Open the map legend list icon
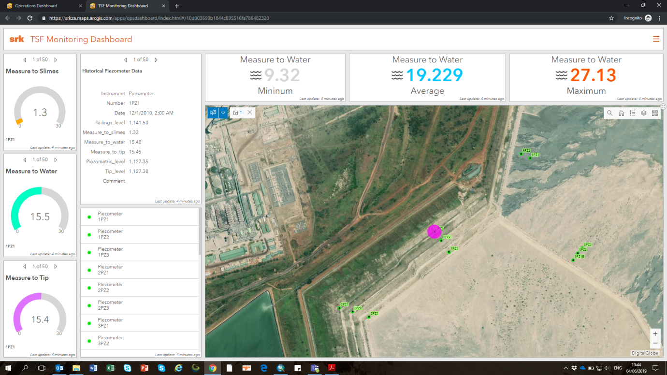The width and height of the screenshot is (667, 375). point(632,113)
